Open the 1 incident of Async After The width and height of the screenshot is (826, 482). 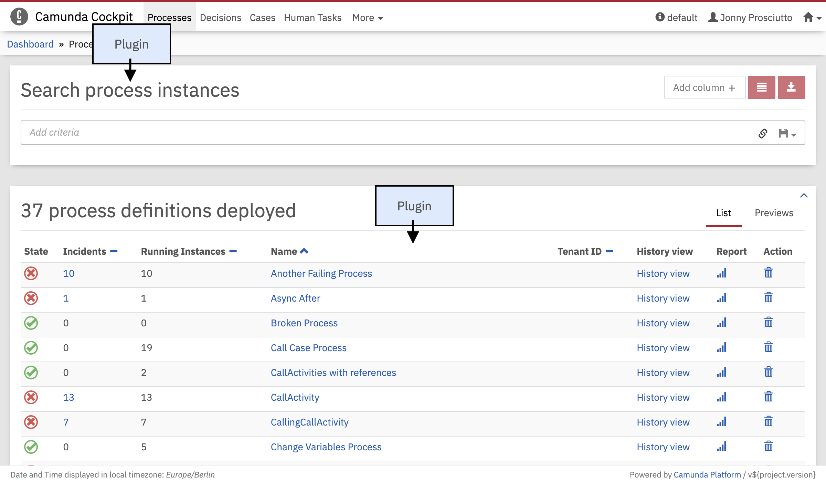click(x=66, y=298)
